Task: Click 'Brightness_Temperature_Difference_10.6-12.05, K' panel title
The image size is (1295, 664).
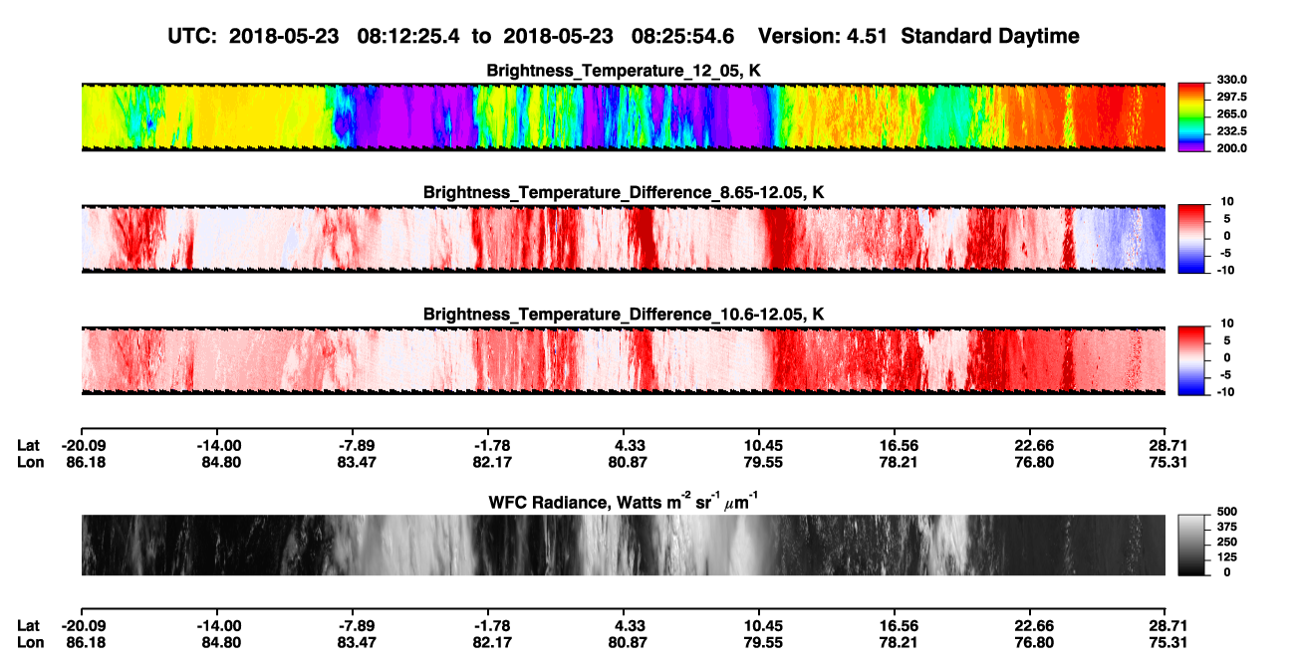Action: click(x=624, y=314)
